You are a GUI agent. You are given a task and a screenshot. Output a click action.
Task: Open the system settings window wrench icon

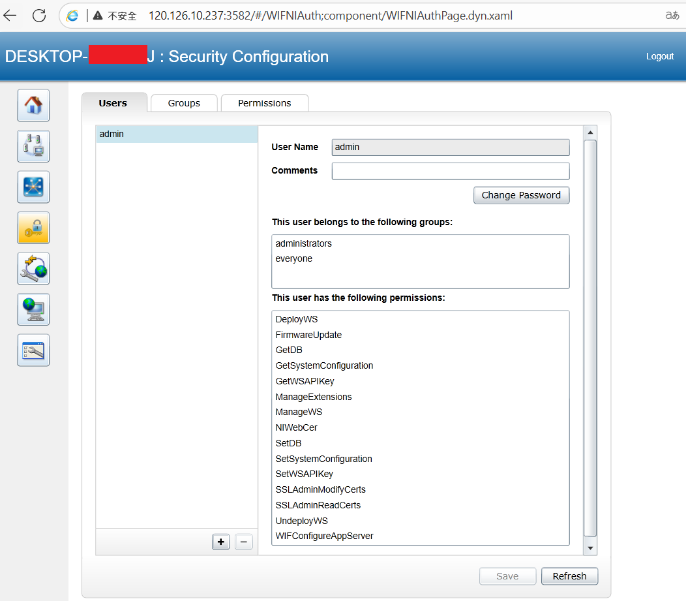pos(33,350)
